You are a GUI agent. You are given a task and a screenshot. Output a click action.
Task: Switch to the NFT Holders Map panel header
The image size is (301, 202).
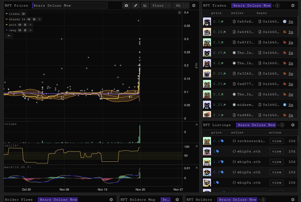pyautogui.click(x=138, y=199)
